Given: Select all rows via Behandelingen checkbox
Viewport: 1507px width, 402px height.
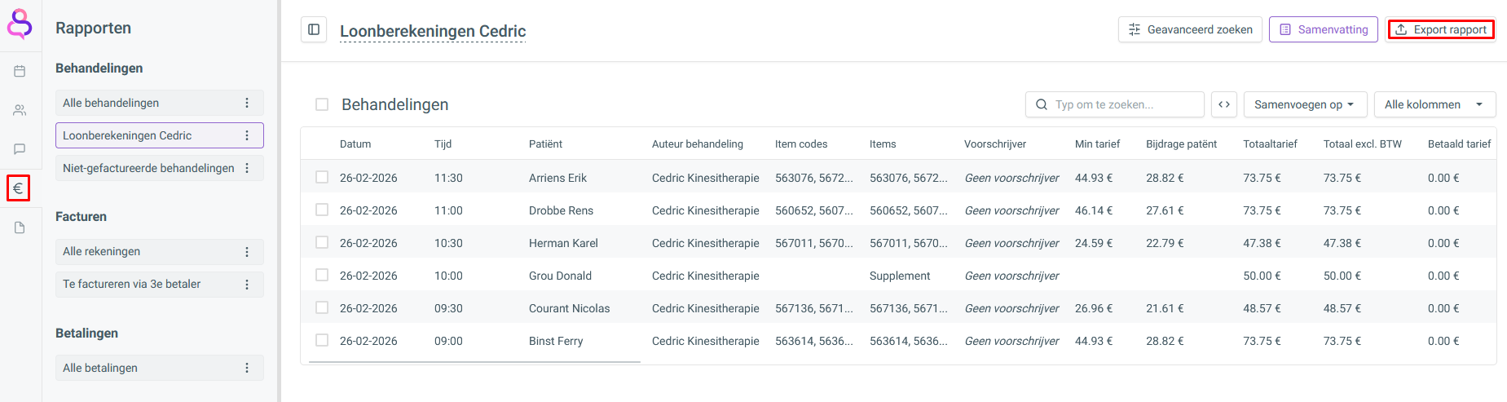Looking at the screenshot, I should click(x=322, y=104).
